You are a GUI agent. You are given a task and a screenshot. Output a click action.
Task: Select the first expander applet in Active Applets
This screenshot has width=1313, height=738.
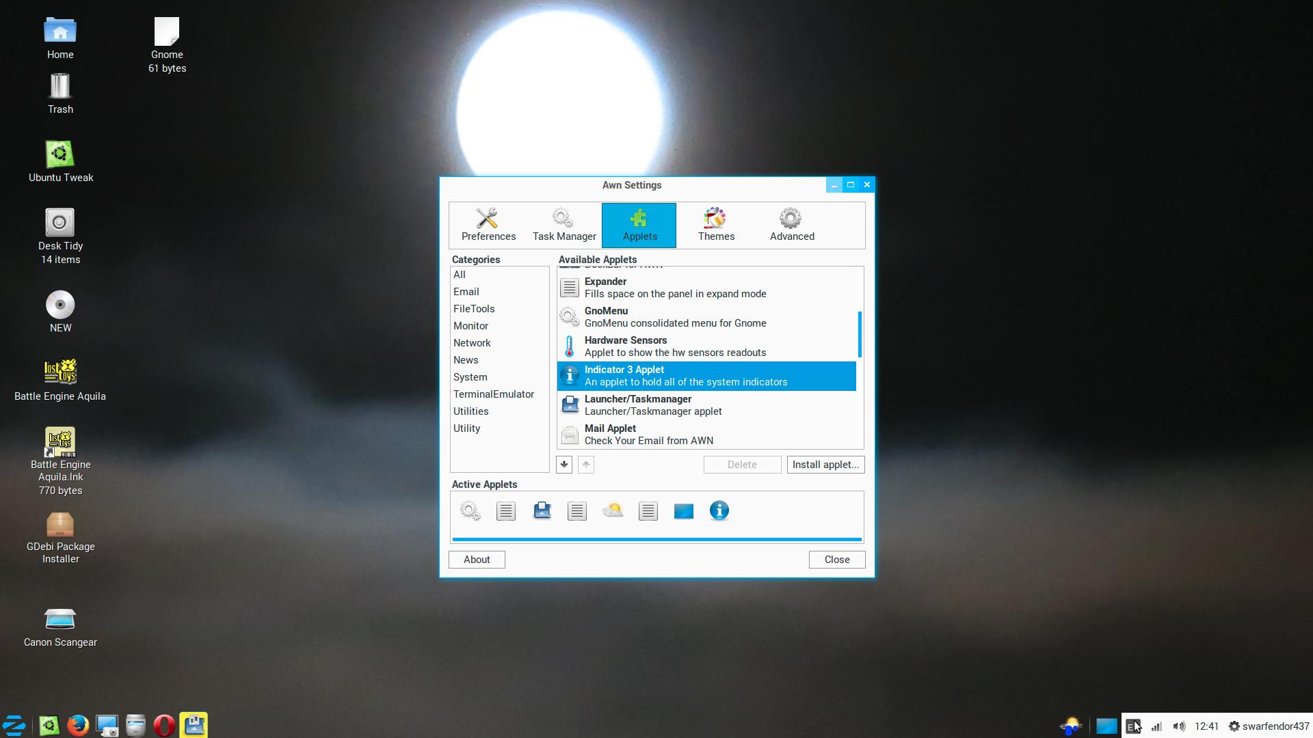[x=506, y=511]
